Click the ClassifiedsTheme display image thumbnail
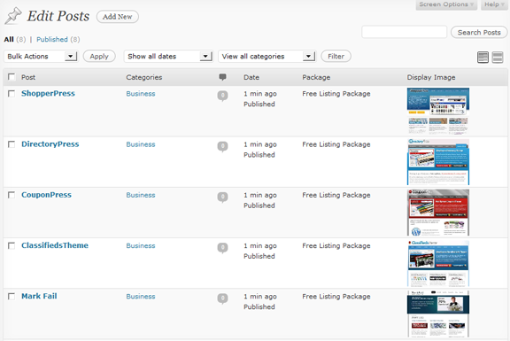 click(x=438, y=263)
